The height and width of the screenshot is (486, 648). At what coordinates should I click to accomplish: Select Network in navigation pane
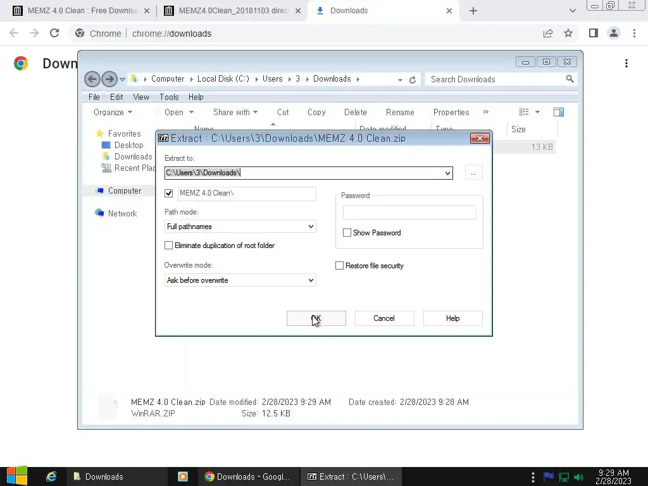(122, 213)
